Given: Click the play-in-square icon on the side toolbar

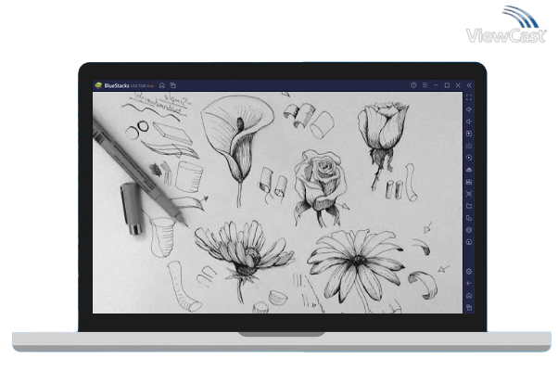Looking at the screenshot, I should [469, 134].
